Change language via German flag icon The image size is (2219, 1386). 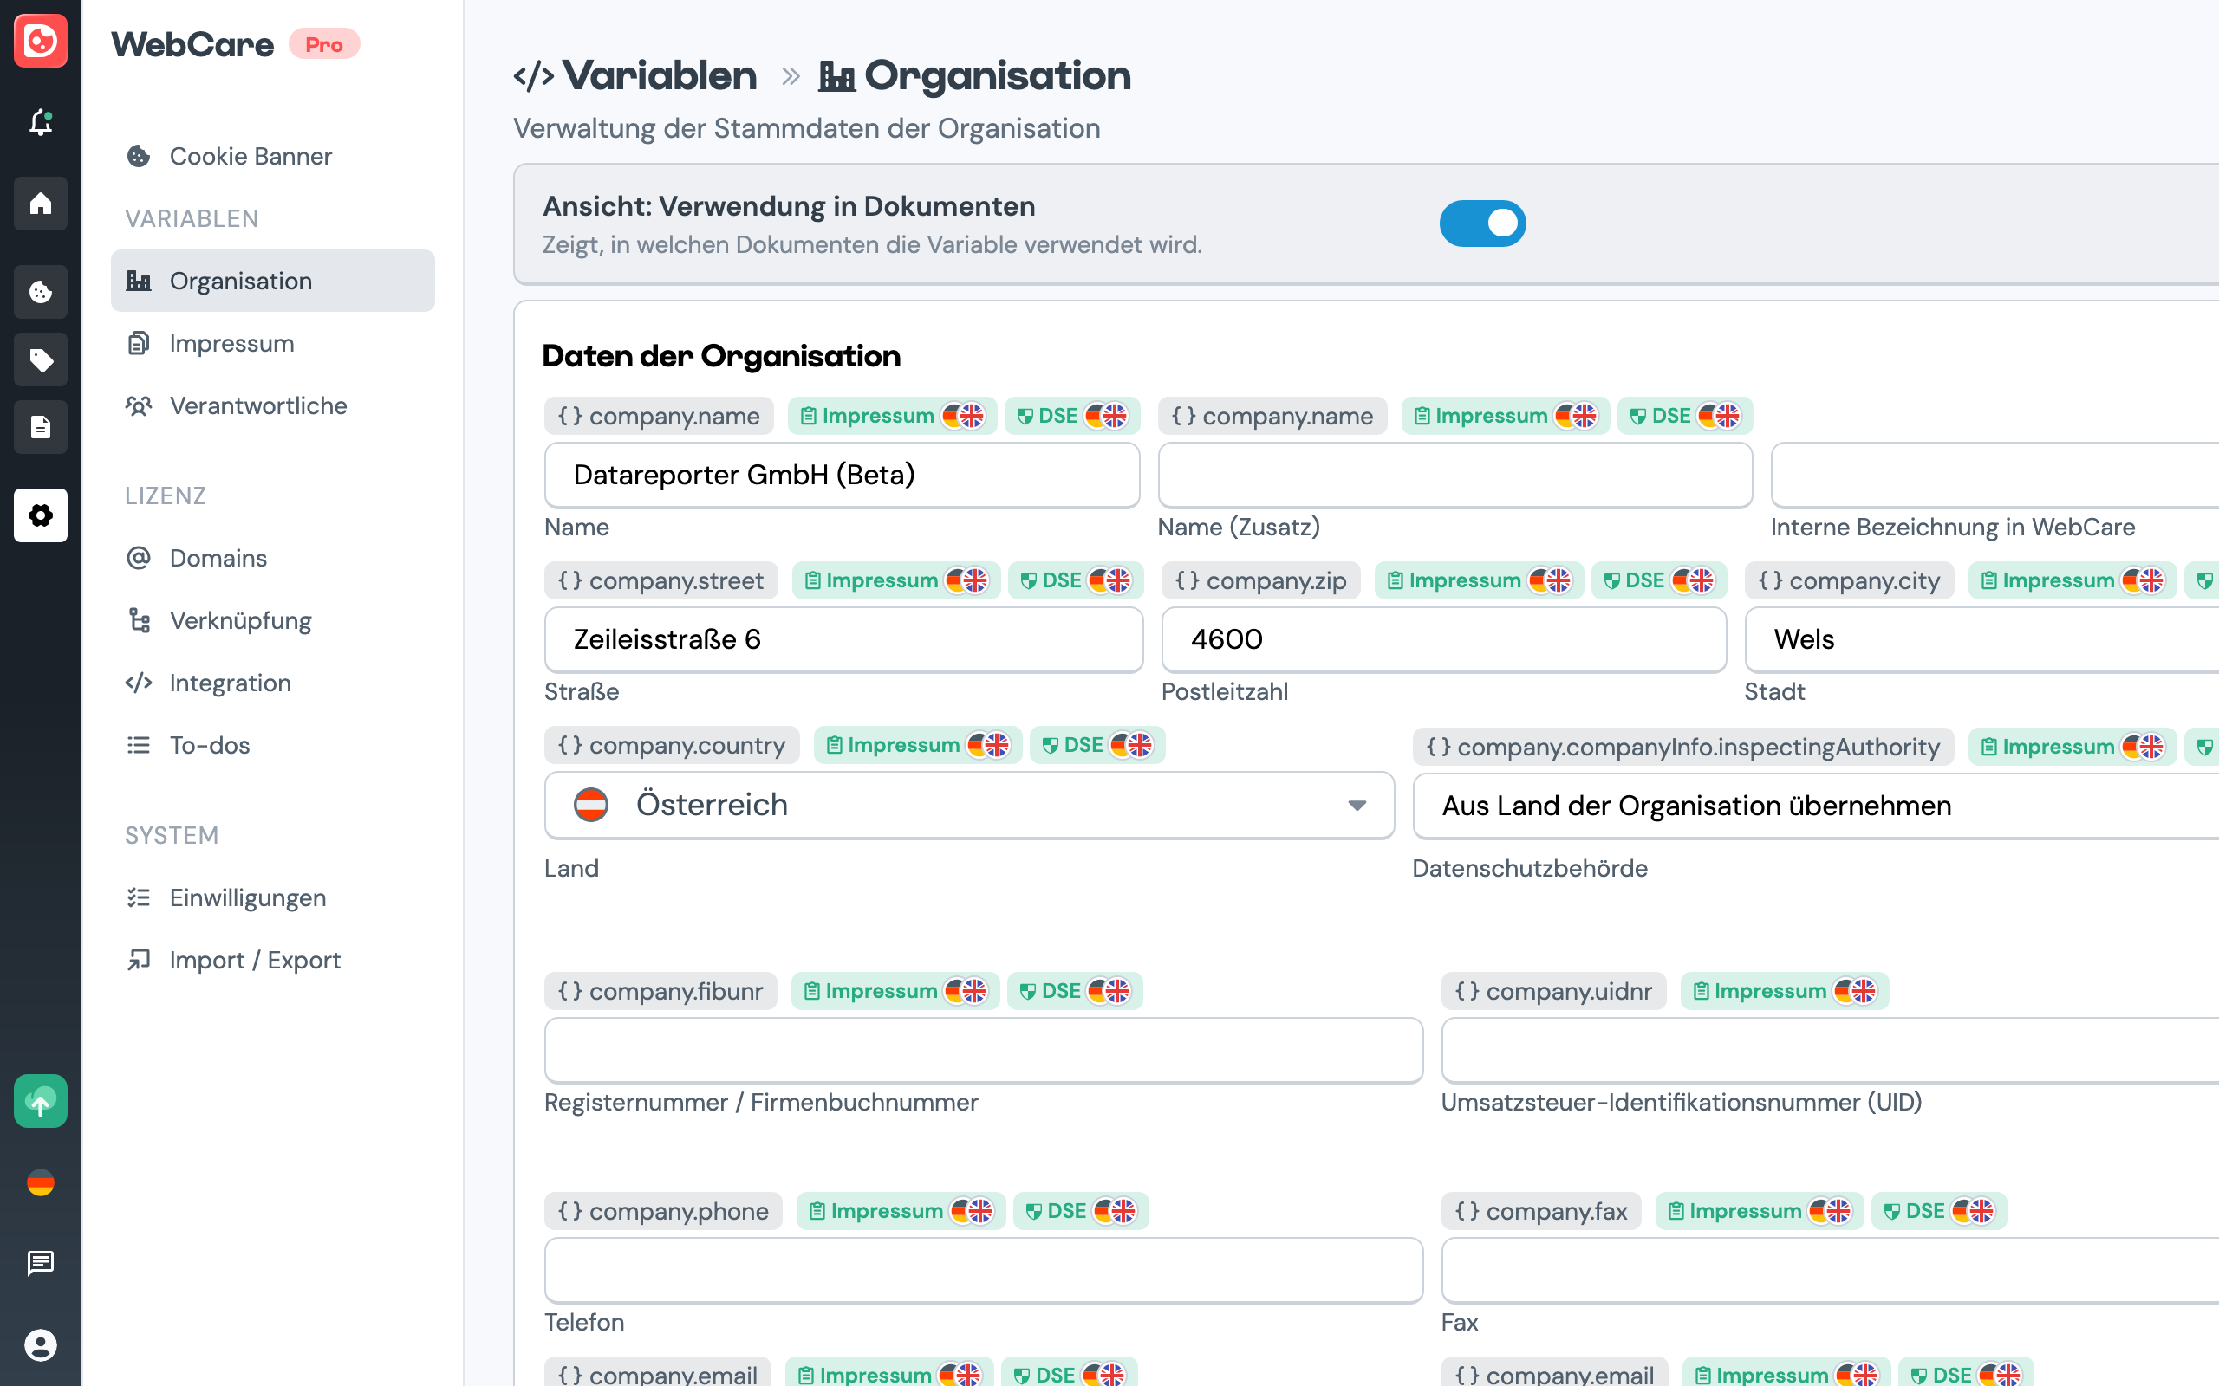[x=41, y=1182]
